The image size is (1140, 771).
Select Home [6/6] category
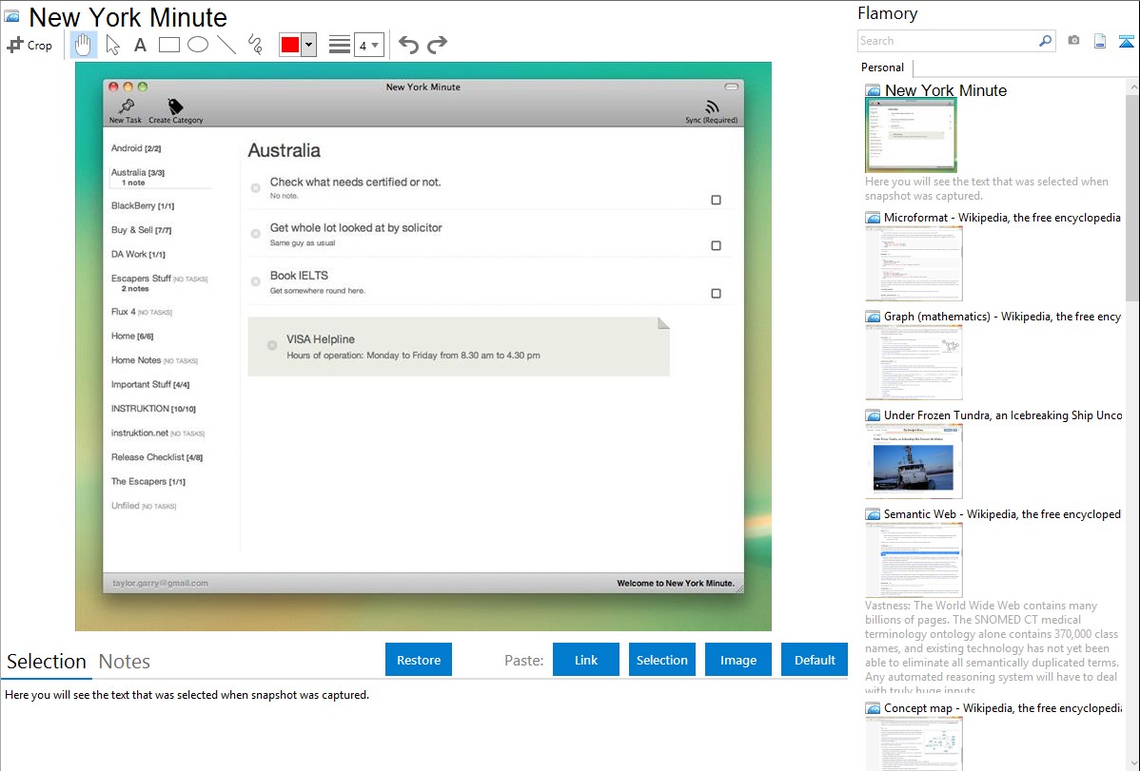point(132,336)
